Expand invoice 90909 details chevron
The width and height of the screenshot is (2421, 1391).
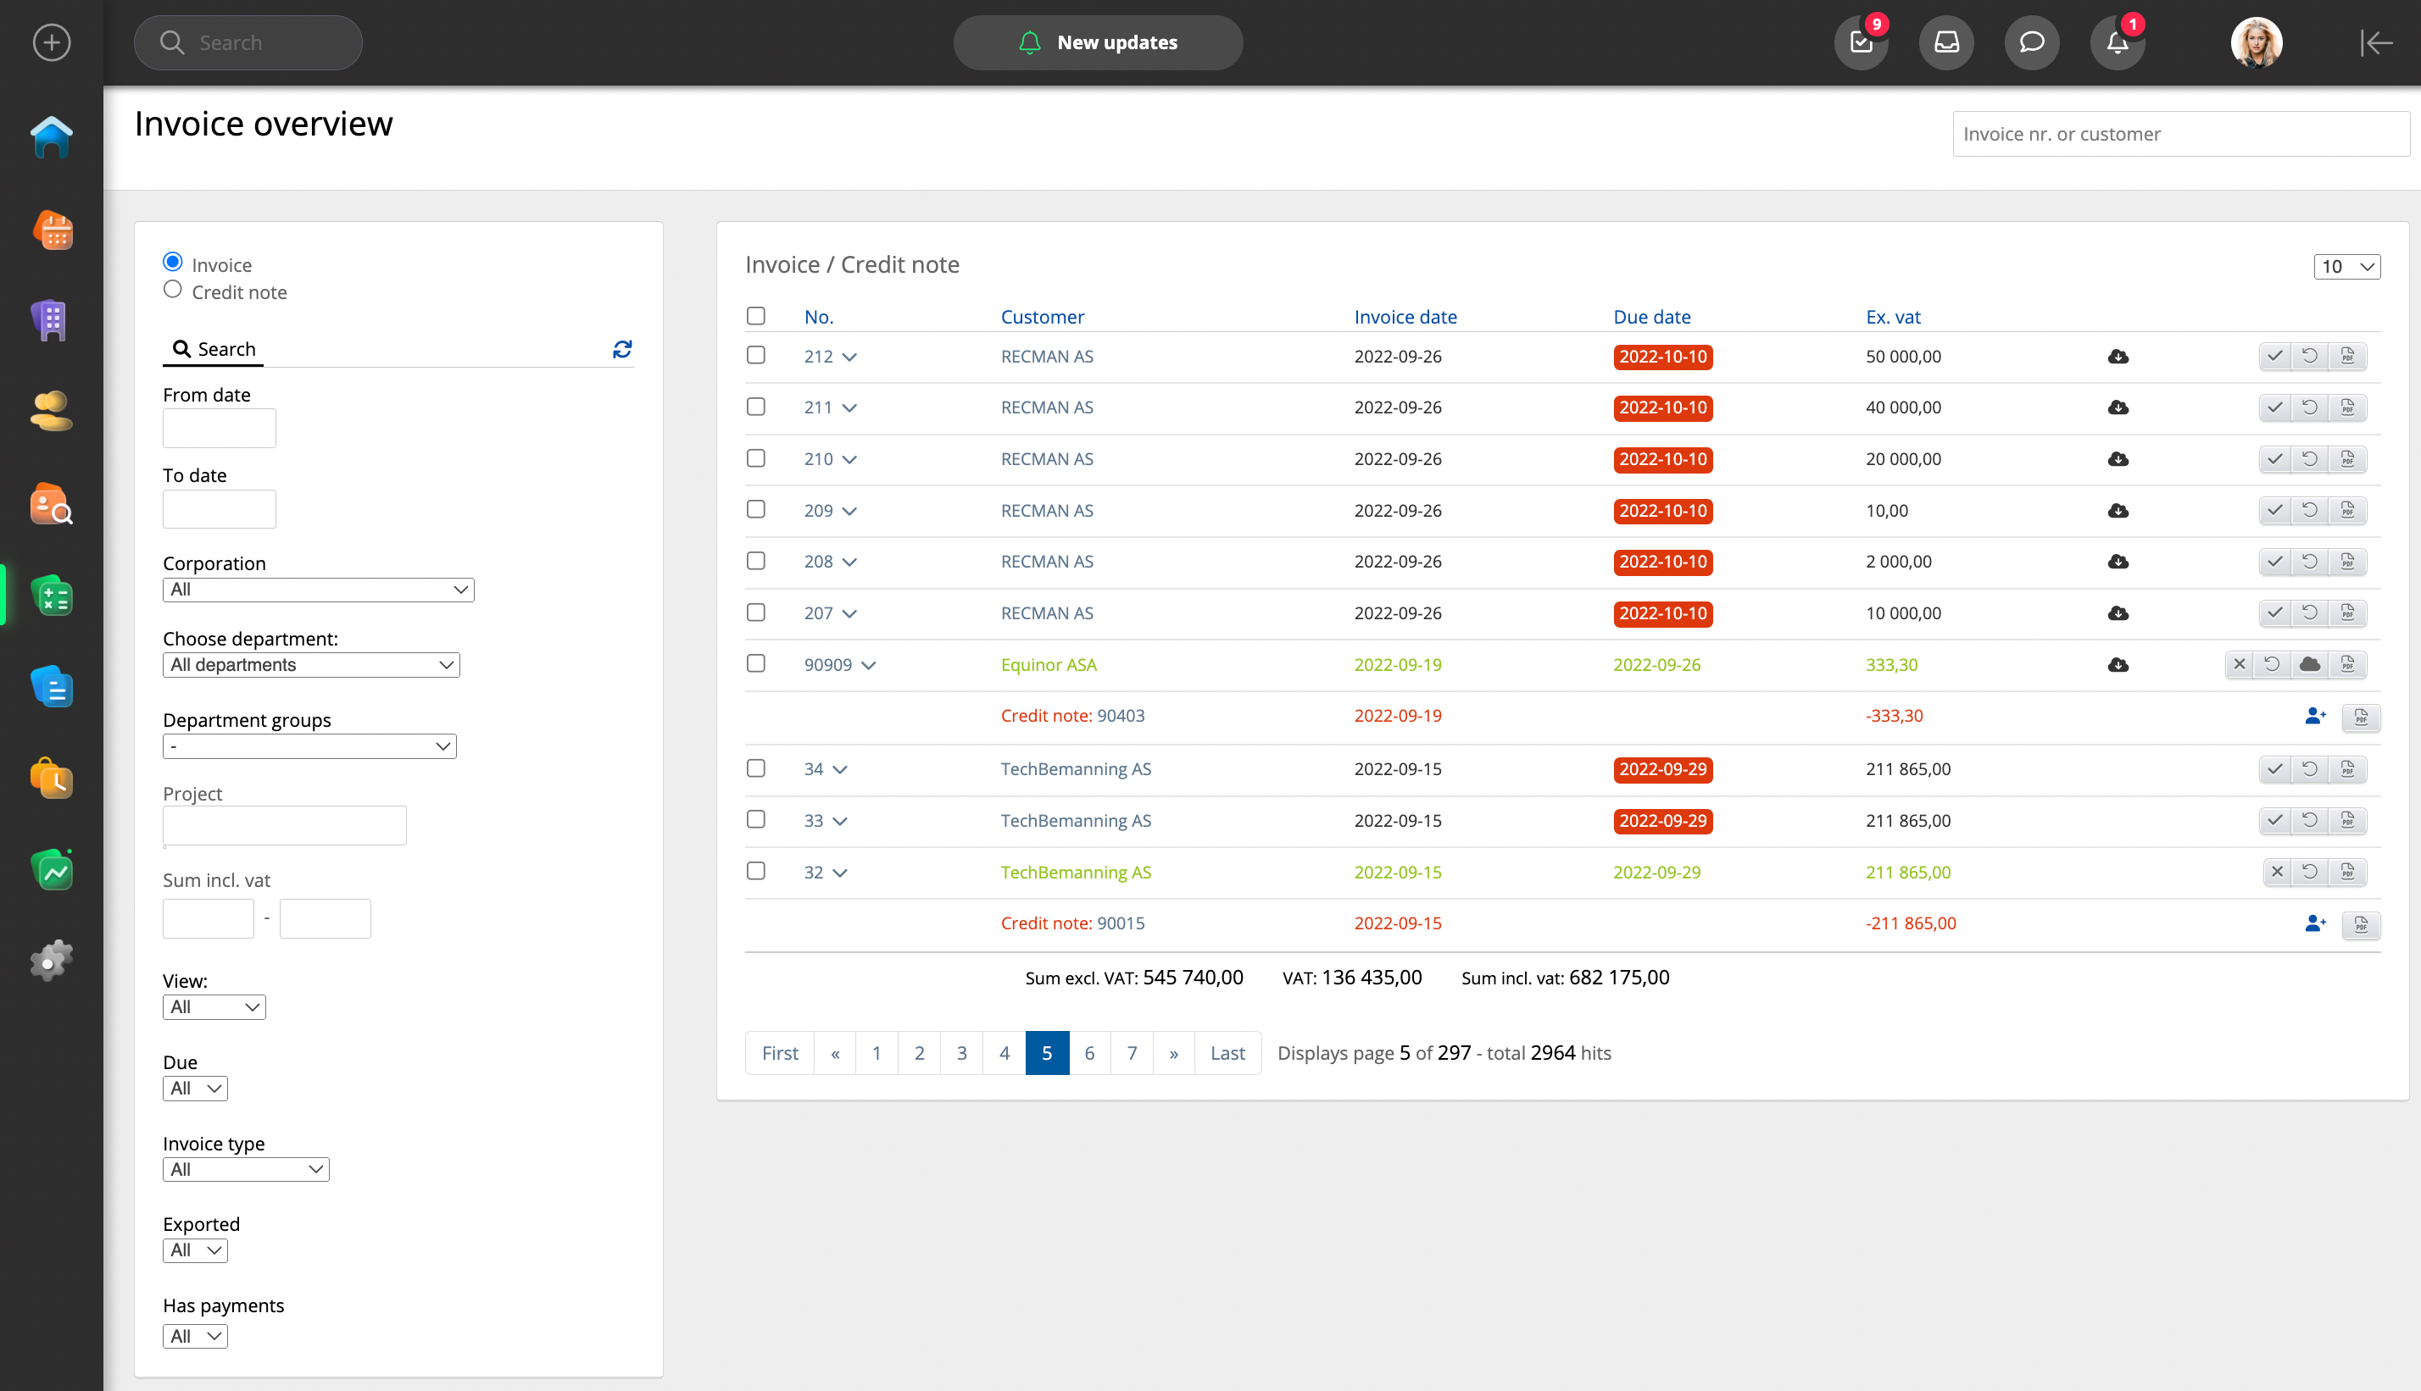point(869,665)
